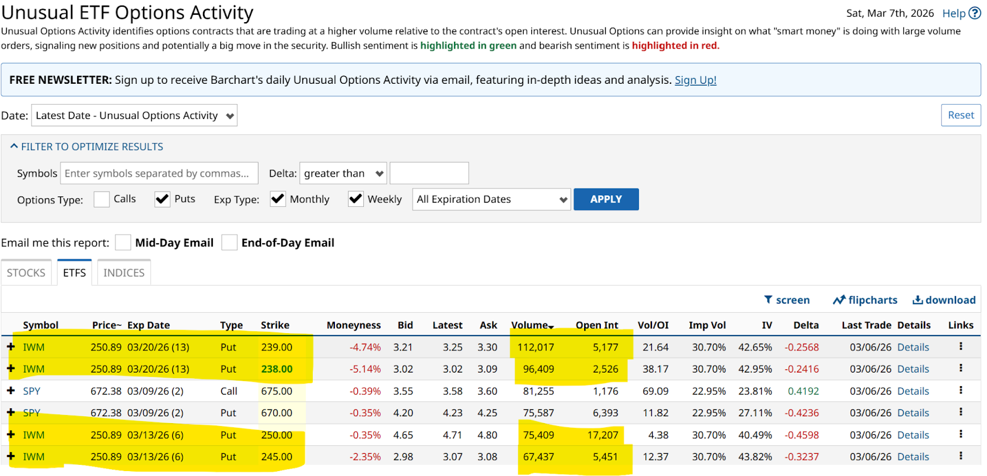Click the Sign Up! newsletter link
987x476 pixels.
[x=695, y=80]
